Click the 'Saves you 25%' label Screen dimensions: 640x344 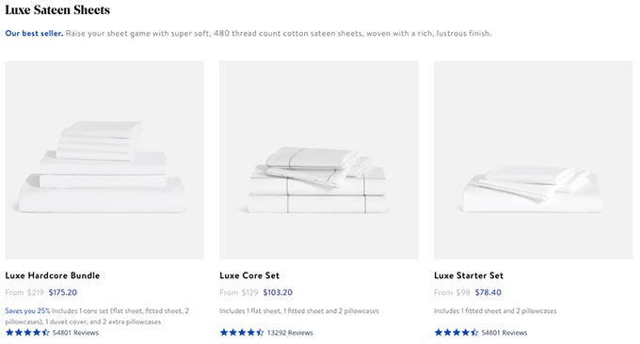pos(27,311)
